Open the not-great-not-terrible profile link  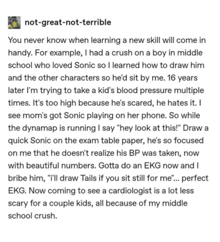67,23
